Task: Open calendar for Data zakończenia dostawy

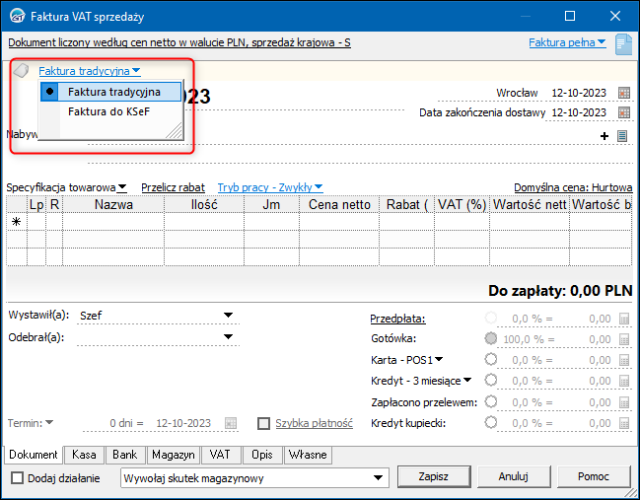Action: click(624, 112)
